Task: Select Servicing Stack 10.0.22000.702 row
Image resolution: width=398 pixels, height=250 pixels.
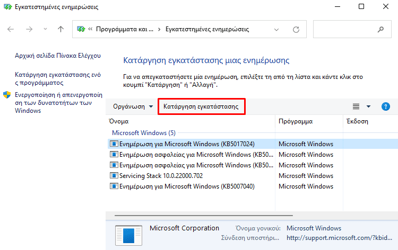Action: (x=253, y=176)
